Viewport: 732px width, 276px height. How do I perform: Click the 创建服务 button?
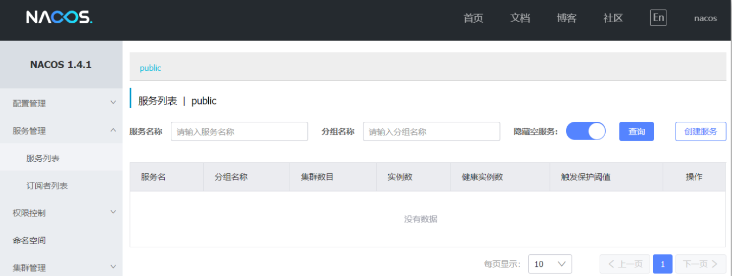(700, 132)
